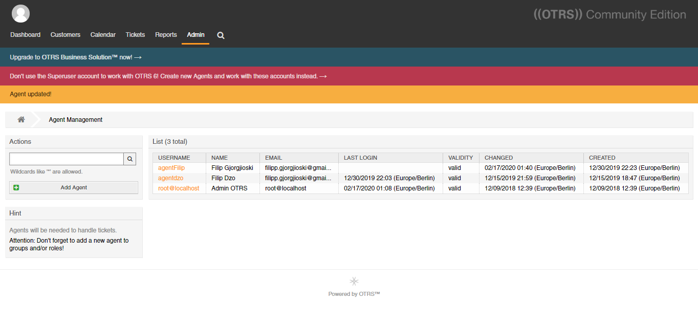The width and height of the screenshot is (698, 322).
Task: Open the agentFilip user link
Action: click(x=171, y=168)
